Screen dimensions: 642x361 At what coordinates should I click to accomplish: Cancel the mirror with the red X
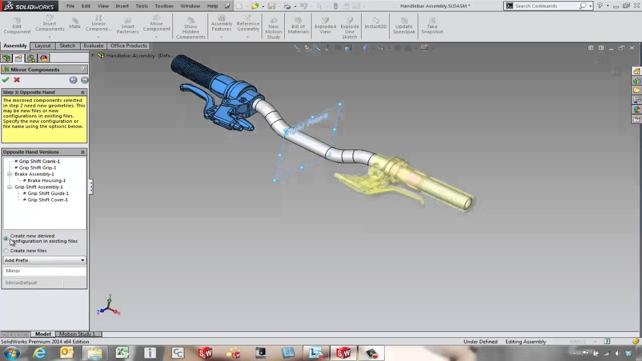[x=17, y=80]
